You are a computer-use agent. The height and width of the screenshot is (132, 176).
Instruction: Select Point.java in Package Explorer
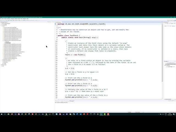tap(7, 42)
